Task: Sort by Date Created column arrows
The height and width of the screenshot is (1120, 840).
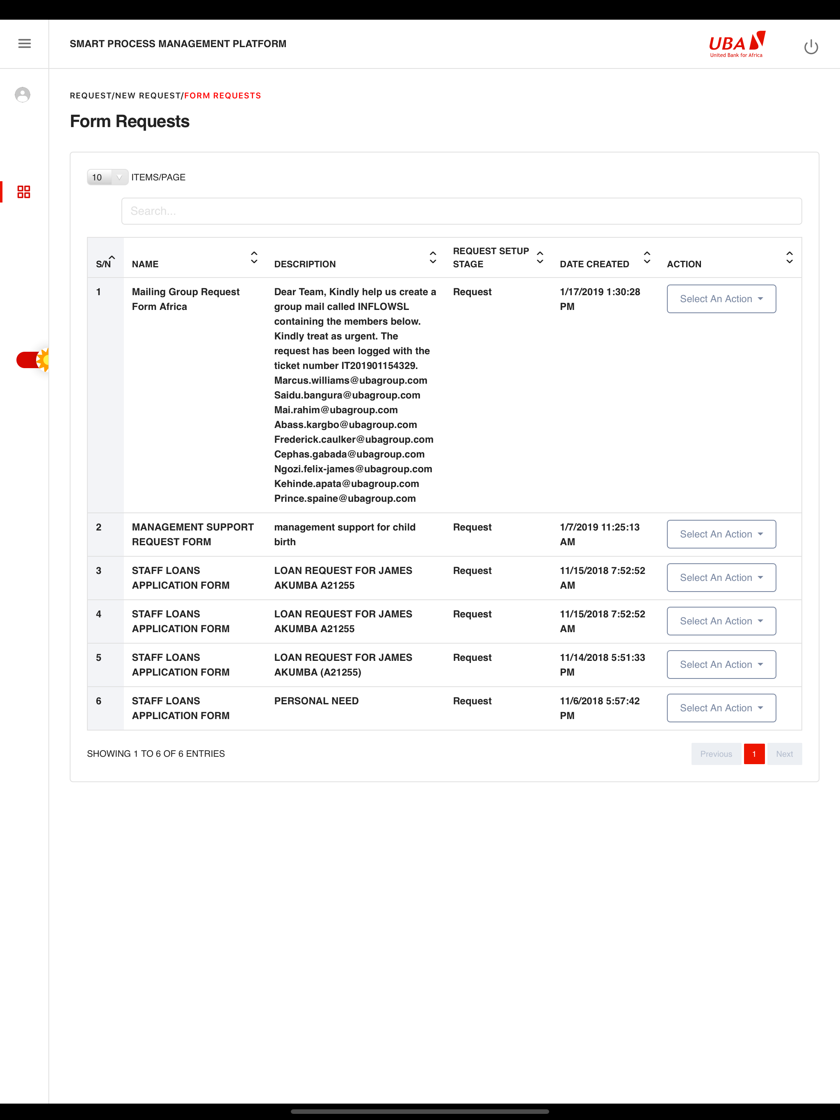Action: (646, 257)
